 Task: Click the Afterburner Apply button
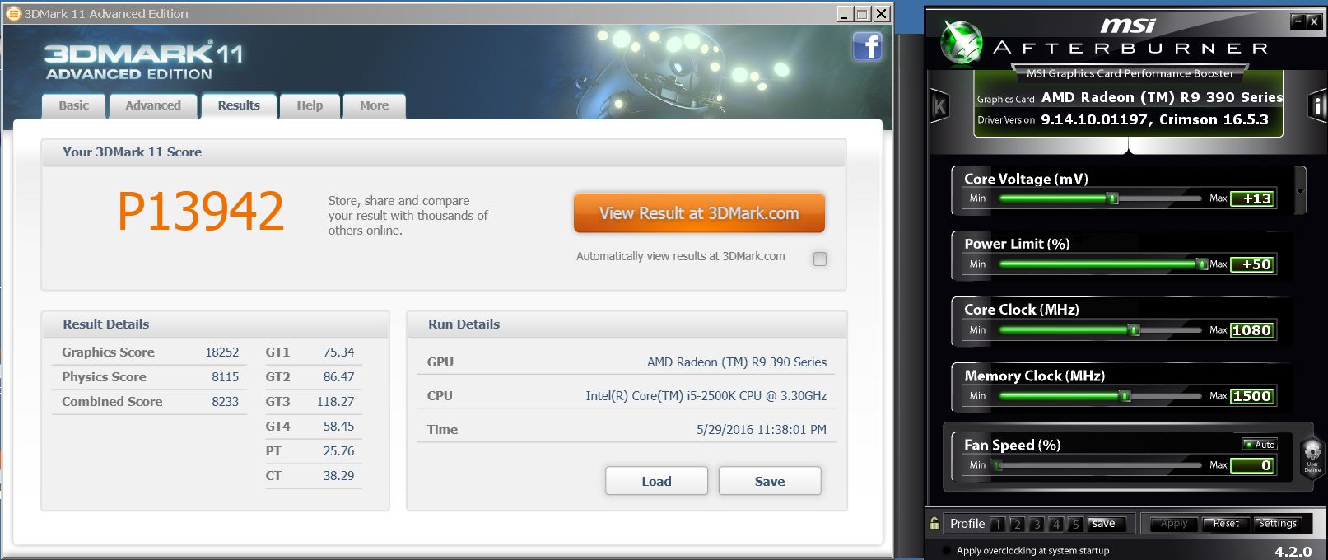(1174, 524)
